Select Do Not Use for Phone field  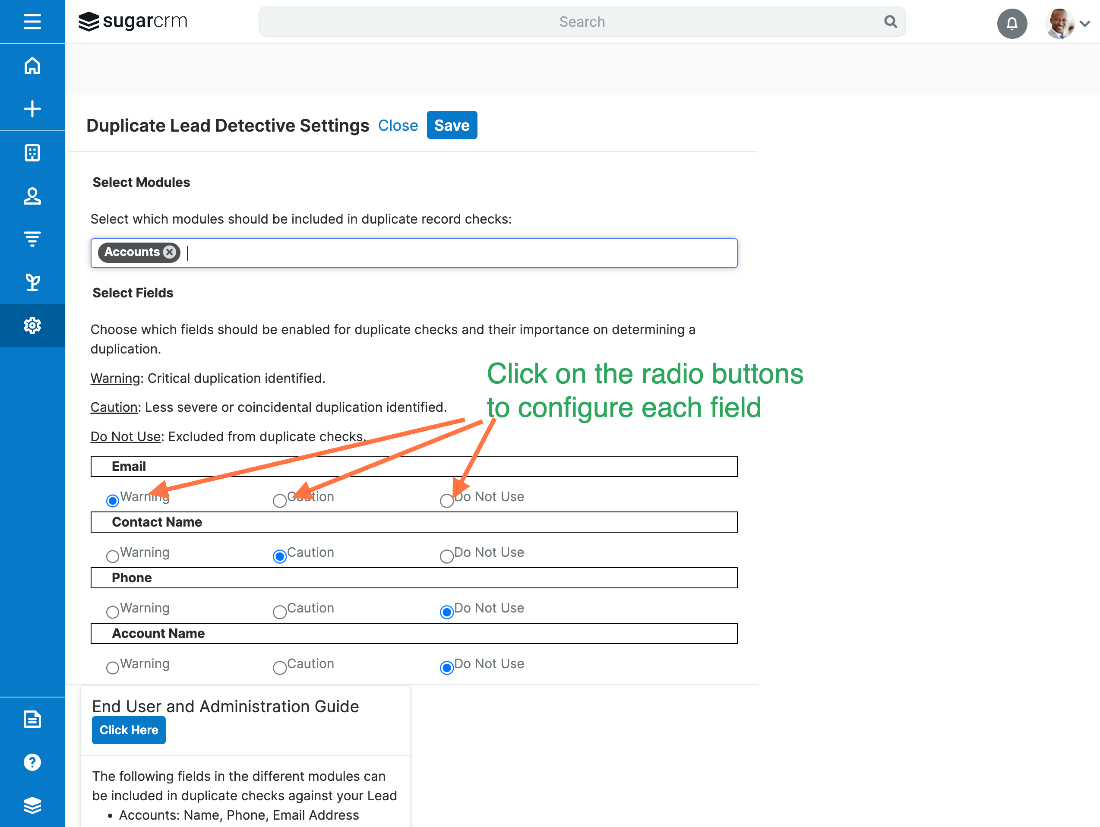click(447, 612)
